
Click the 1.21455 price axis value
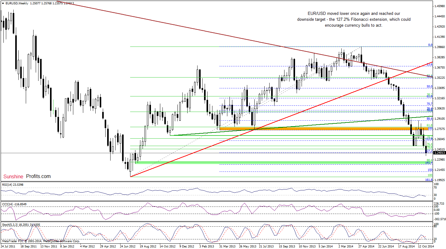pos(440,170)
